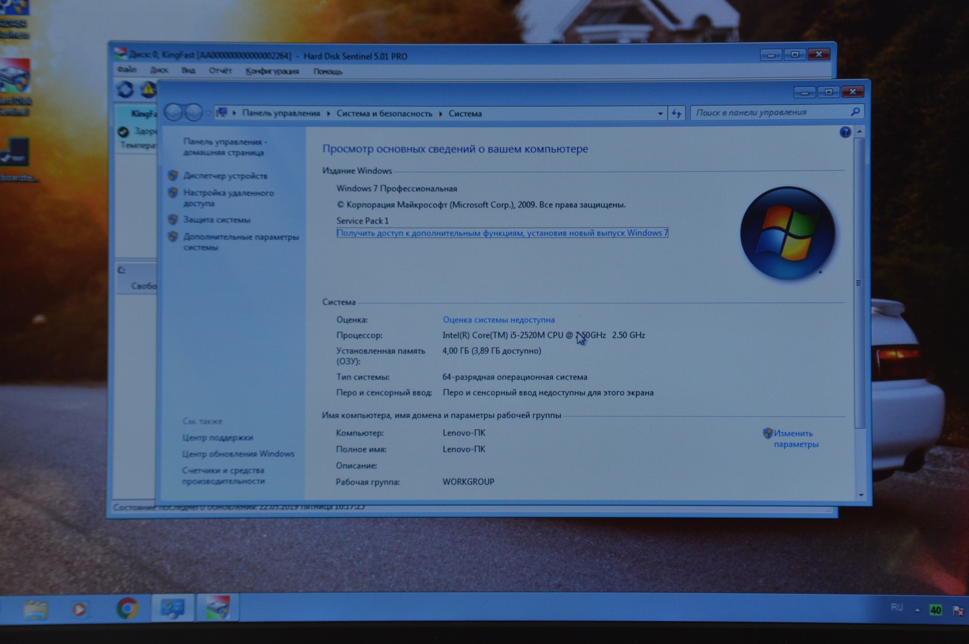Click the blue help question mark icon
Image resolution: width=969 pixels, height=644 pixels.
pos(845,132)
